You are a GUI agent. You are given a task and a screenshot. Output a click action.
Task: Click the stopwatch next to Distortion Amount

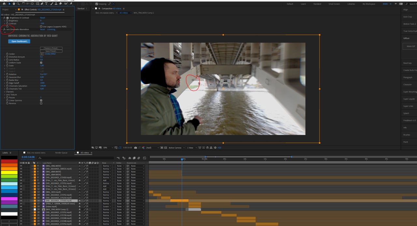pyautogui.click(x=7, y=57)
